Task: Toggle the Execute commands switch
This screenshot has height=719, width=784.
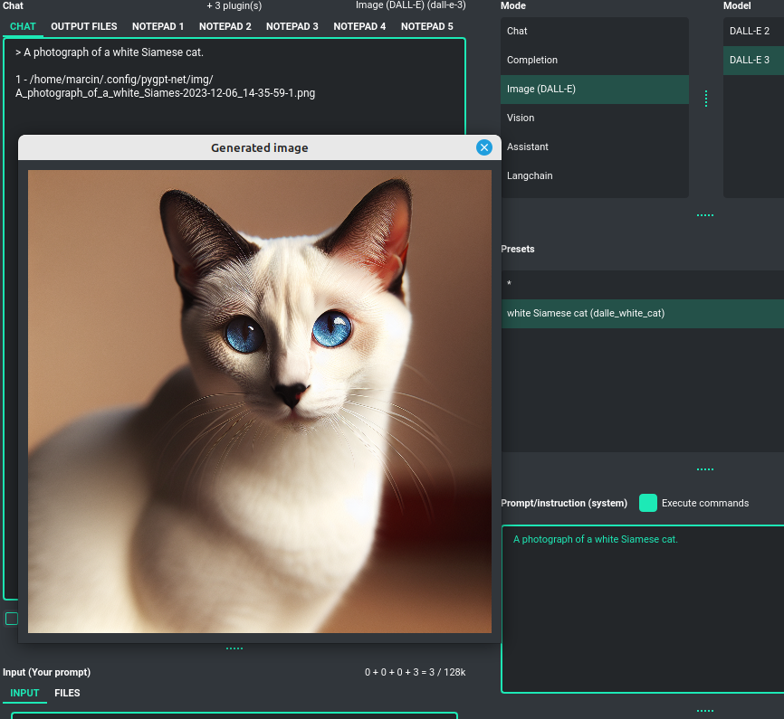Action: [x=647, y=503]
